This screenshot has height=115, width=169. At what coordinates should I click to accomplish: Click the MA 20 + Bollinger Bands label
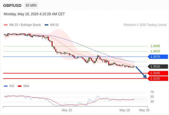(25, 25)
